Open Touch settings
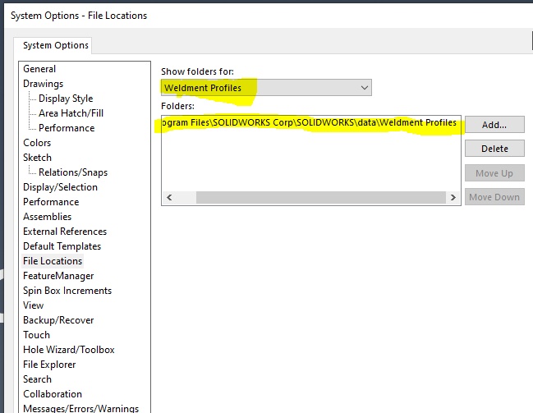The width and height of the screenshot is (533, 413). (36, 335)
